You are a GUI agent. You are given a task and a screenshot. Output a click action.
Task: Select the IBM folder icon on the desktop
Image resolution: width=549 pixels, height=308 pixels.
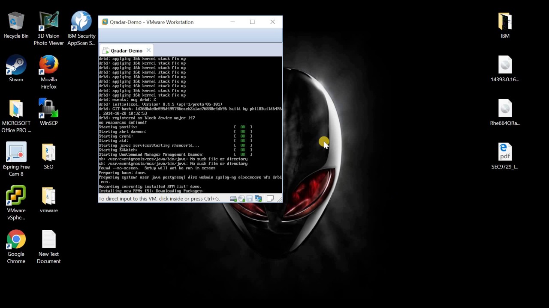coord(505,26)
